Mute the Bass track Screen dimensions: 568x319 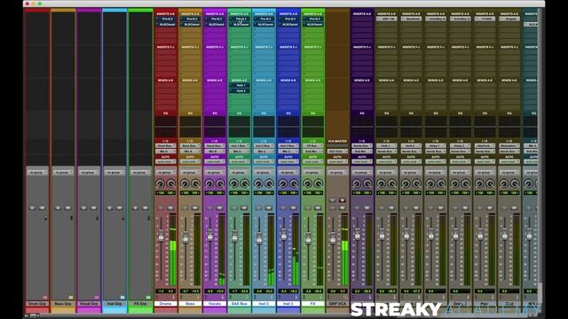[x=195, y=208]
